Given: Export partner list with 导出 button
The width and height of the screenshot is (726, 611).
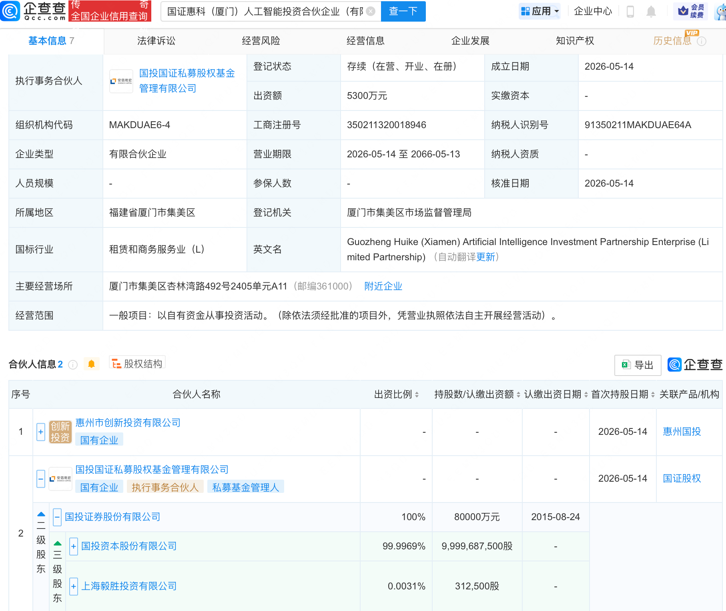Looking at the screenshot, I should click(x=638, y=365).
